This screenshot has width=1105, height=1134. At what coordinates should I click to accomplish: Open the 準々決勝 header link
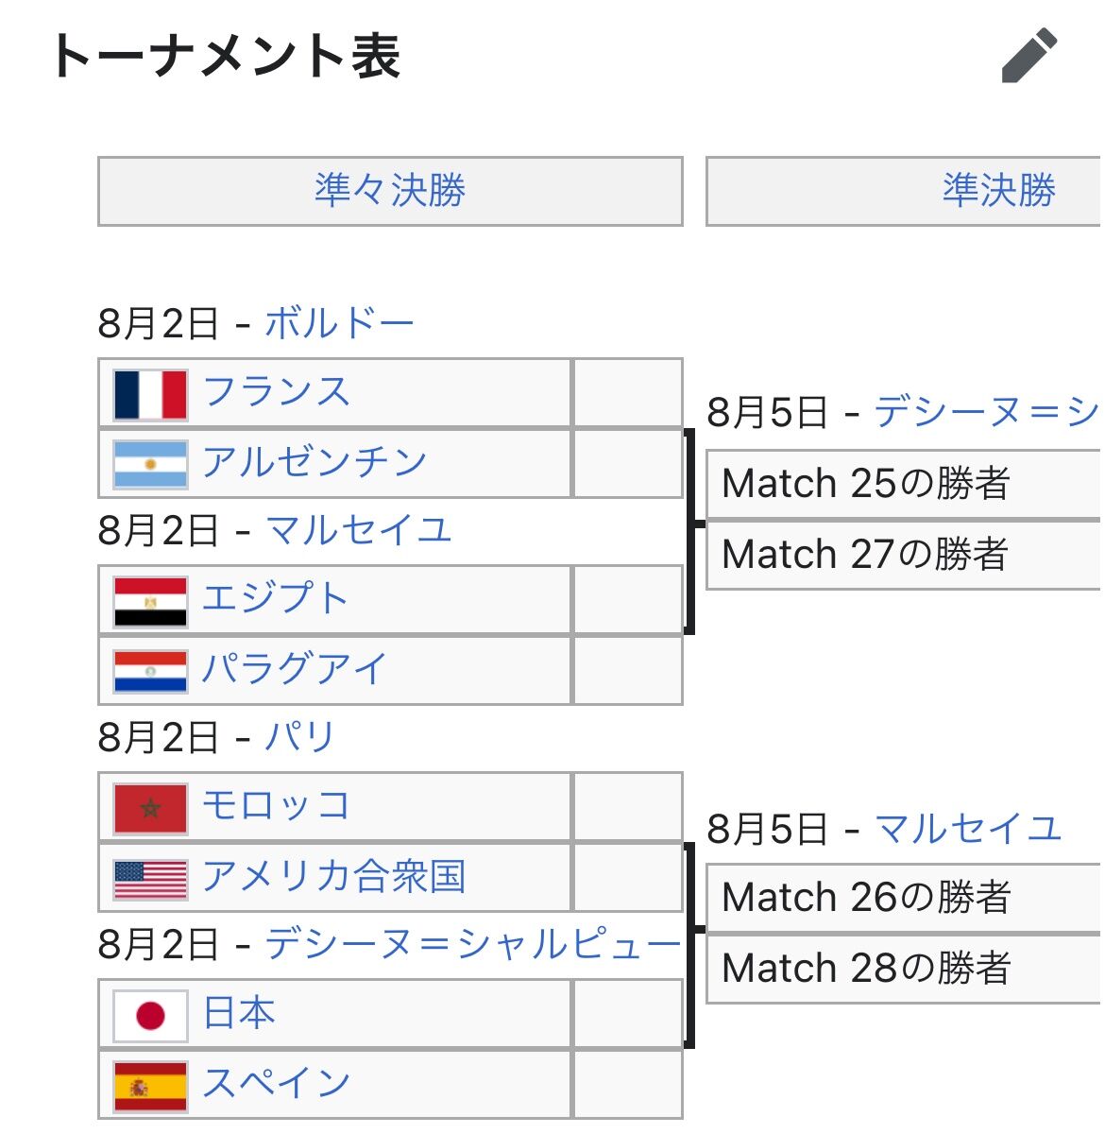(390, 191)
